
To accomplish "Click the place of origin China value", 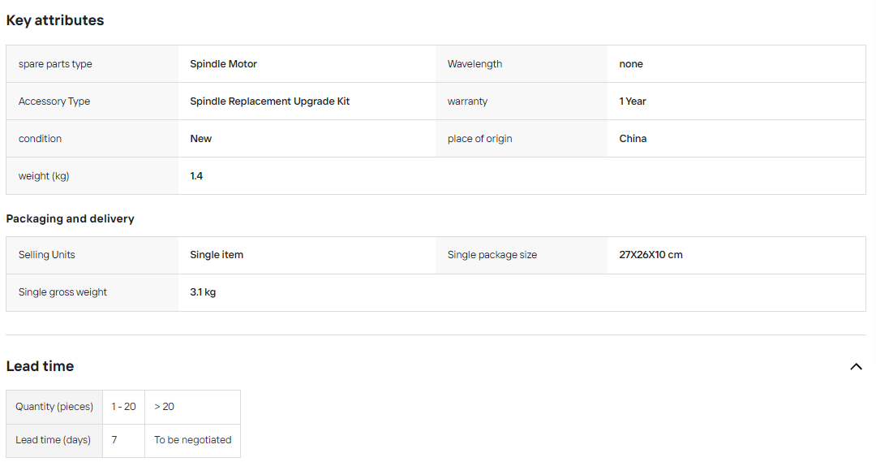I will tap(633, 139).
